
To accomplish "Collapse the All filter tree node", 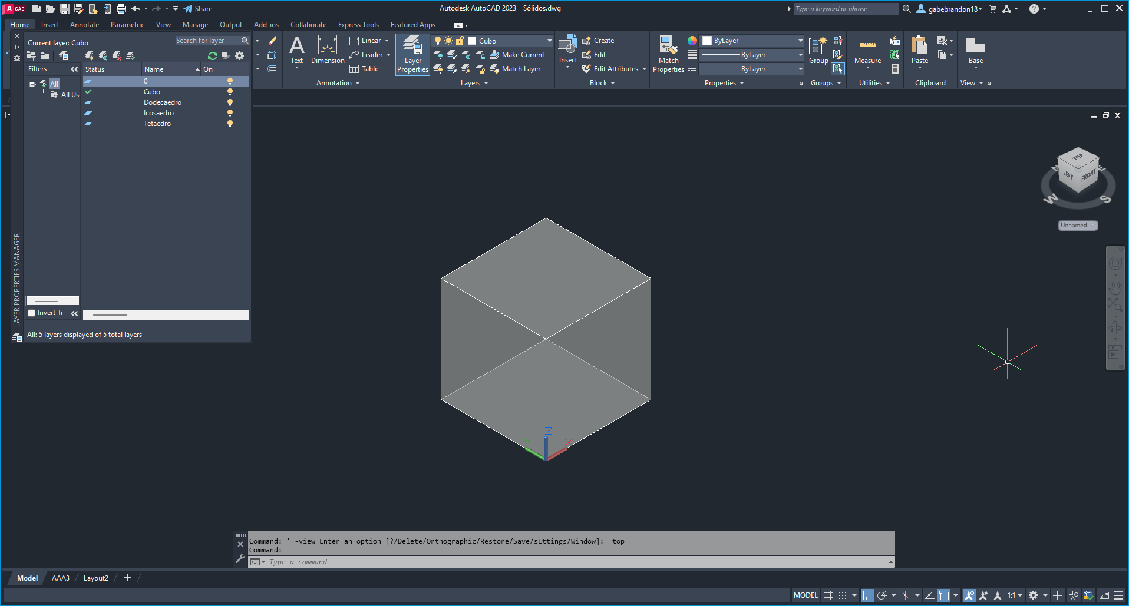I will [x=32, y=84].
